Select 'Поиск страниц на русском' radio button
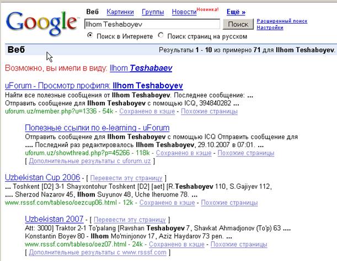 (161, 36)
